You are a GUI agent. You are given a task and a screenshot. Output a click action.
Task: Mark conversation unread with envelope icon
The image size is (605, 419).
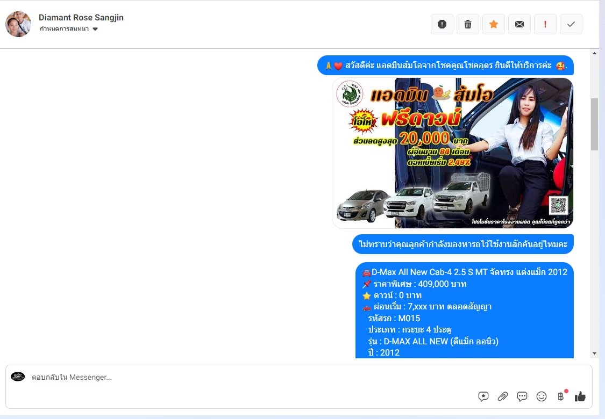click(x=519, y=24)
